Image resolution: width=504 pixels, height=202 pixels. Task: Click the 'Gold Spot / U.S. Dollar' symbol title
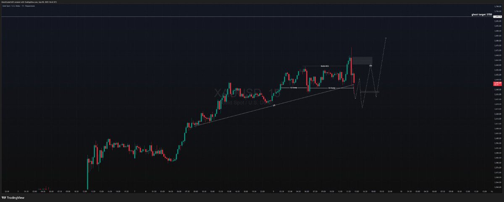pos(12,6)
